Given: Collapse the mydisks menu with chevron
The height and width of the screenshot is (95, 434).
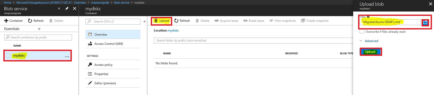Looking at the screenshot, I should (145, 22).
